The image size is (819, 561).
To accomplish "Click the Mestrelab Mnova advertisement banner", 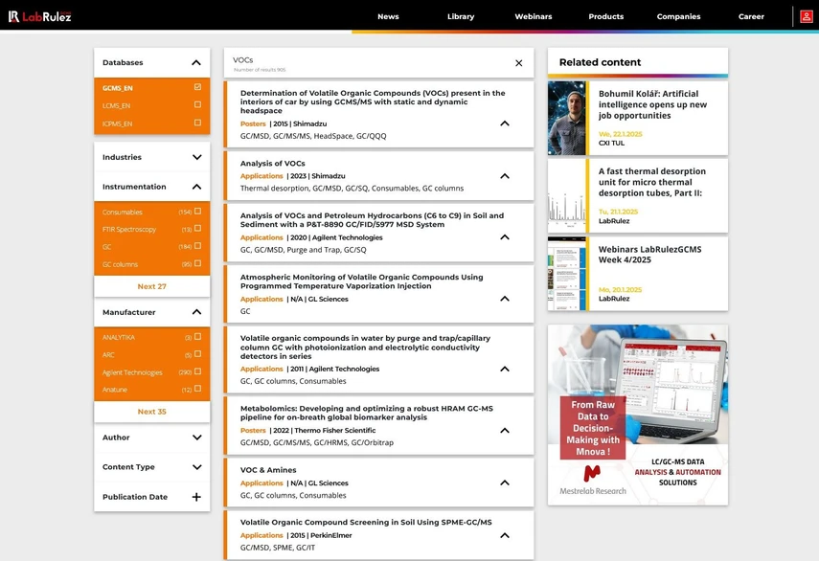I will point(638,415).
